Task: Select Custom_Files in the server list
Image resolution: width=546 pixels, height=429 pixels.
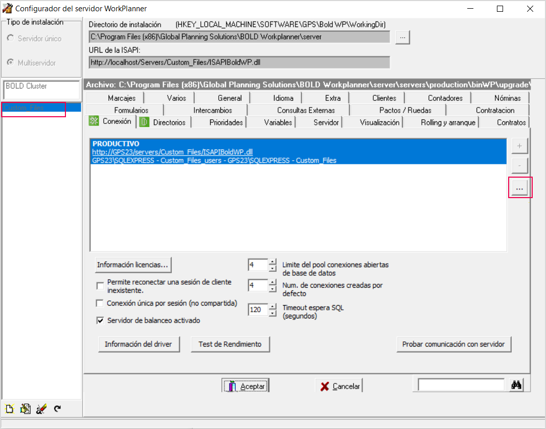Action: (x=41, y=108)
